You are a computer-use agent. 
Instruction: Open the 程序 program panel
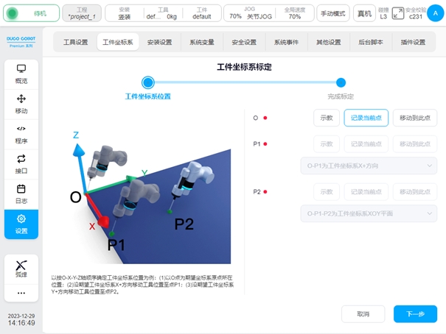pos(21,134)
